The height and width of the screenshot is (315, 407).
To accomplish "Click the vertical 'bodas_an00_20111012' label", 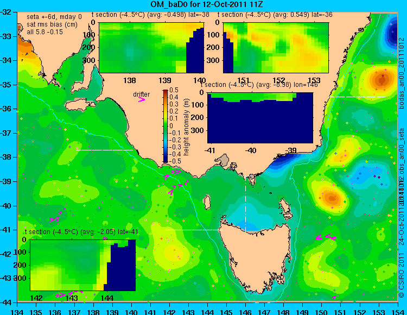I will [402, 73].
